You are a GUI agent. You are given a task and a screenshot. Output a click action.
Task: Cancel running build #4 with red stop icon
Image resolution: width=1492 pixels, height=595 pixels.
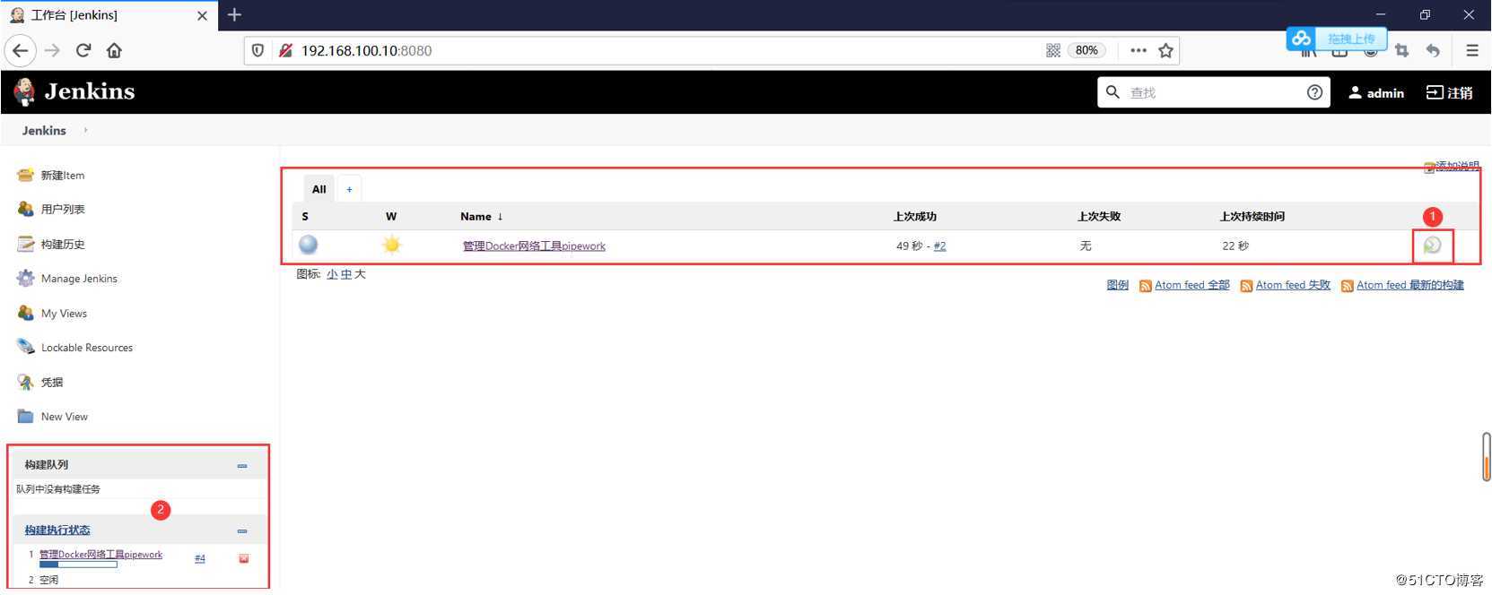243,558
